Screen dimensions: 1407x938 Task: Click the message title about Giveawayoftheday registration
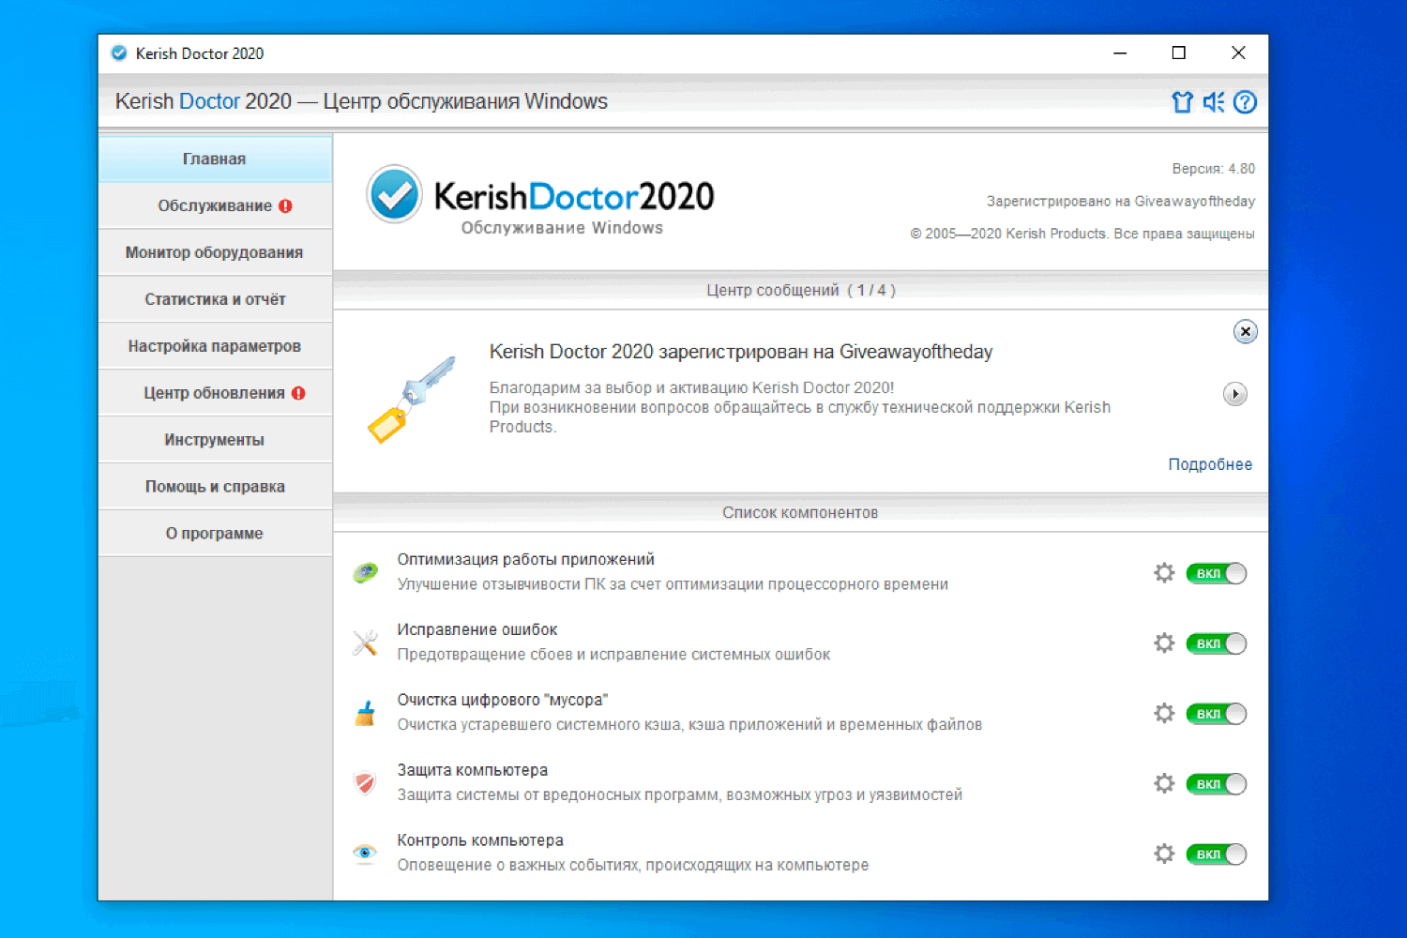741,352
